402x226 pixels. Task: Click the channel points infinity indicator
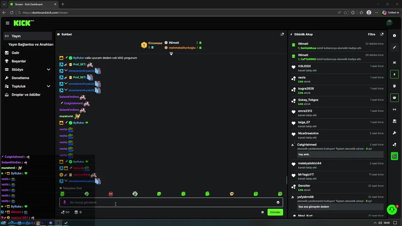[65, 212]
